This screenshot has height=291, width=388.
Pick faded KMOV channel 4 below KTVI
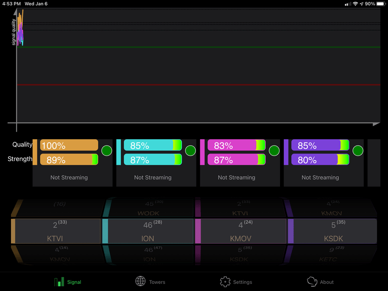coord(58,254)
